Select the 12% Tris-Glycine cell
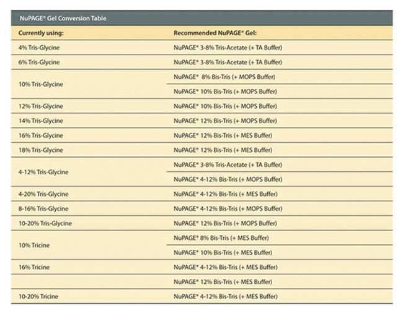Image resolution: width=403 pixels, height=311 pixels. (42, 106)
